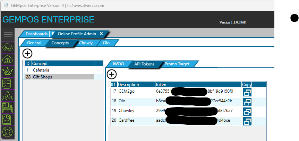Viewport: 299px width, 141px height.
Task: Close the Online Profile Admin tab
Action: (101, 34)
